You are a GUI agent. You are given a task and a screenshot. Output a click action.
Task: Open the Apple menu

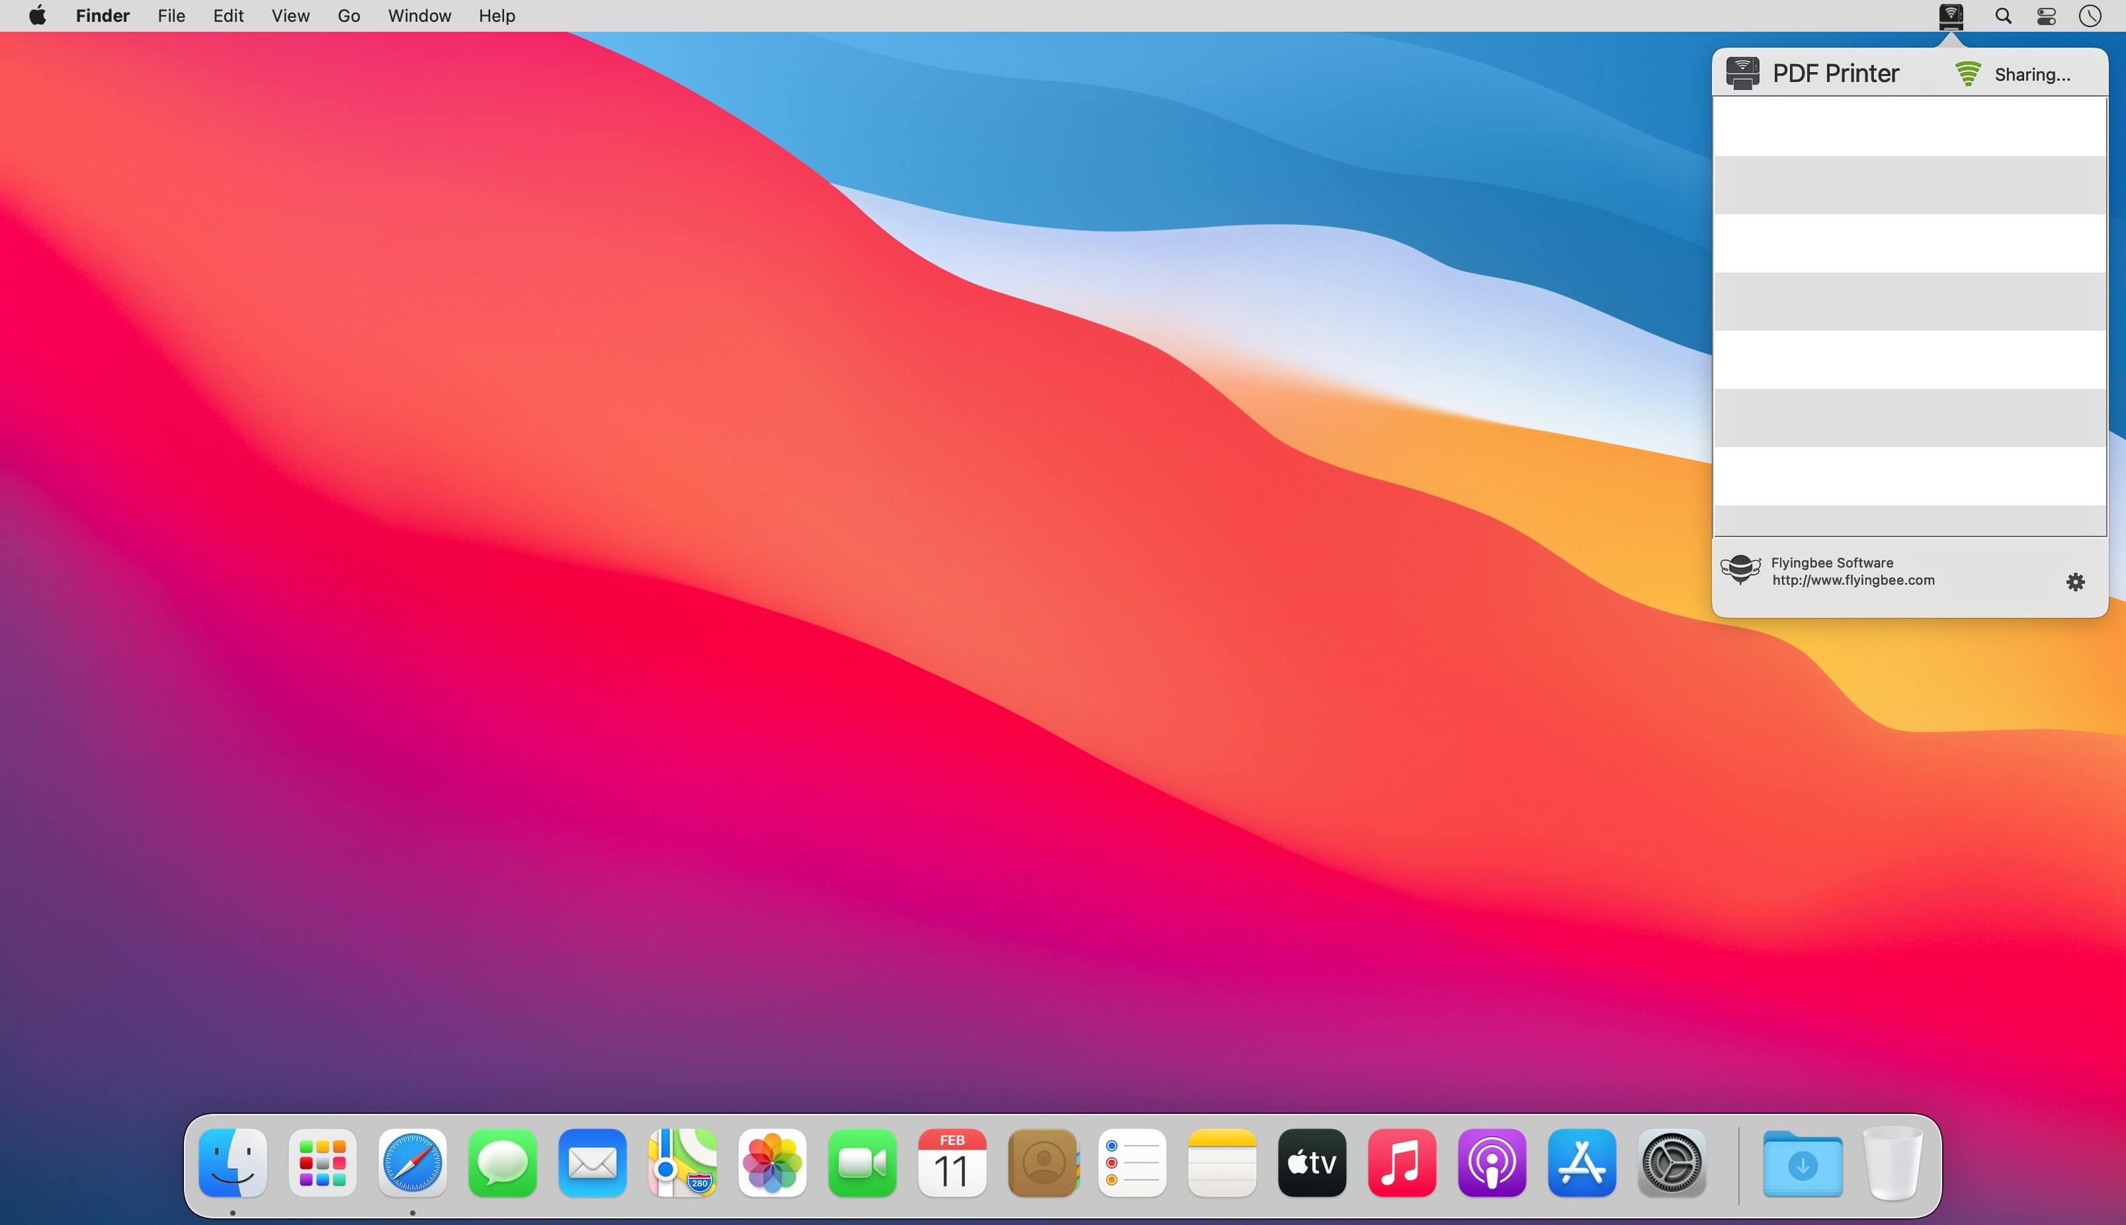(37, 16)
